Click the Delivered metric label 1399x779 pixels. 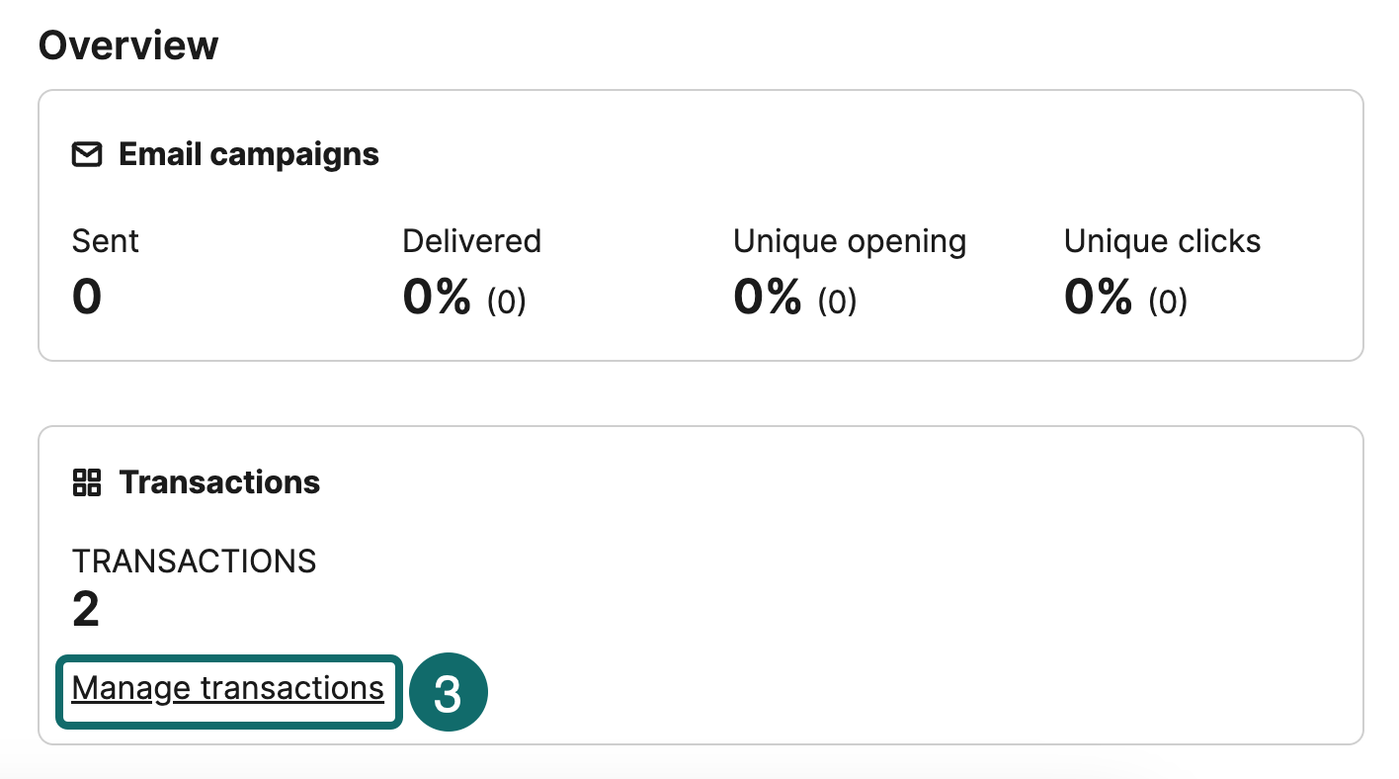click(x=471, y=241)
